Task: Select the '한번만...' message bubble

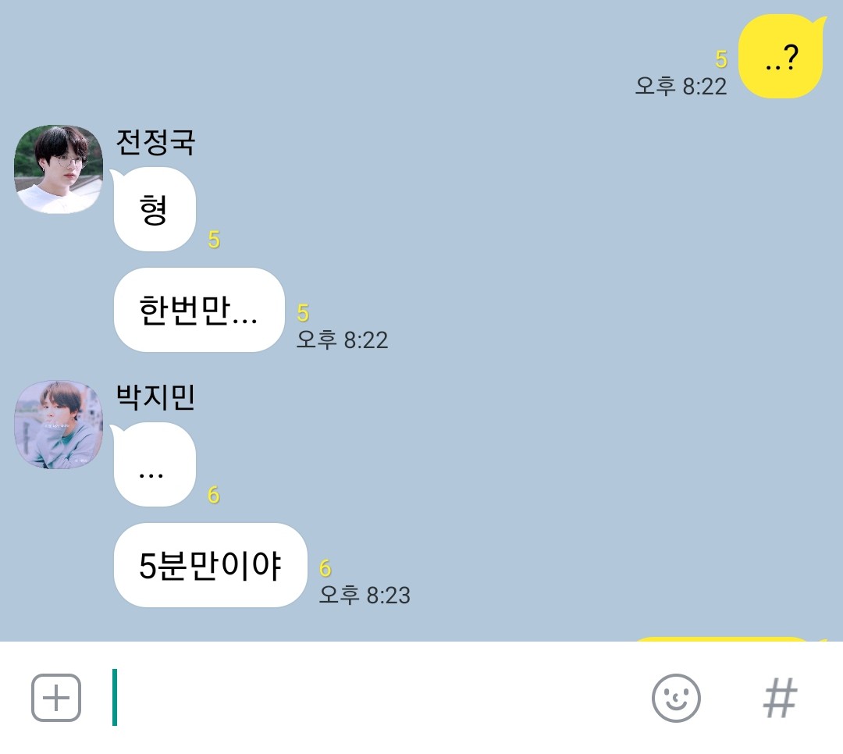Action: (x=199, y=310)
